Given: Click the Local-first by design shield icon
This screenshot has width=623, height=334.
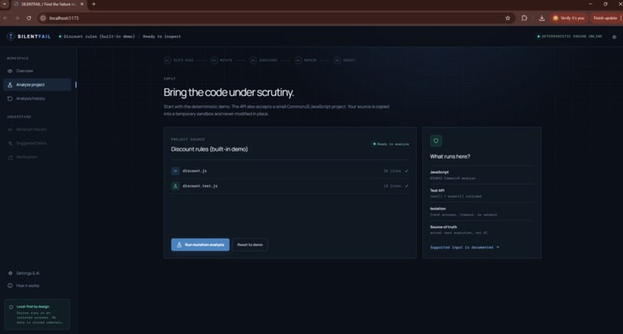Looking at the screenshot, I should coord(11,307).
